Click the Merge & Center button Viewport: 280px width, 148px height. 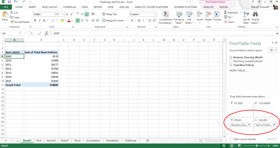pos(113,21)
